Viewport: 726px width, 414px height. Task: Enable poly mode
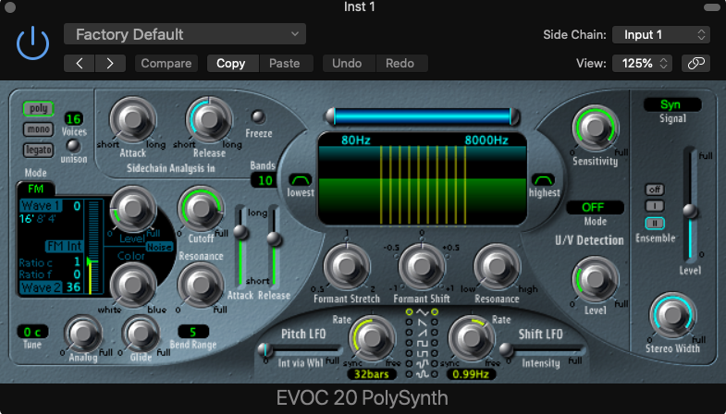[39, 109]
